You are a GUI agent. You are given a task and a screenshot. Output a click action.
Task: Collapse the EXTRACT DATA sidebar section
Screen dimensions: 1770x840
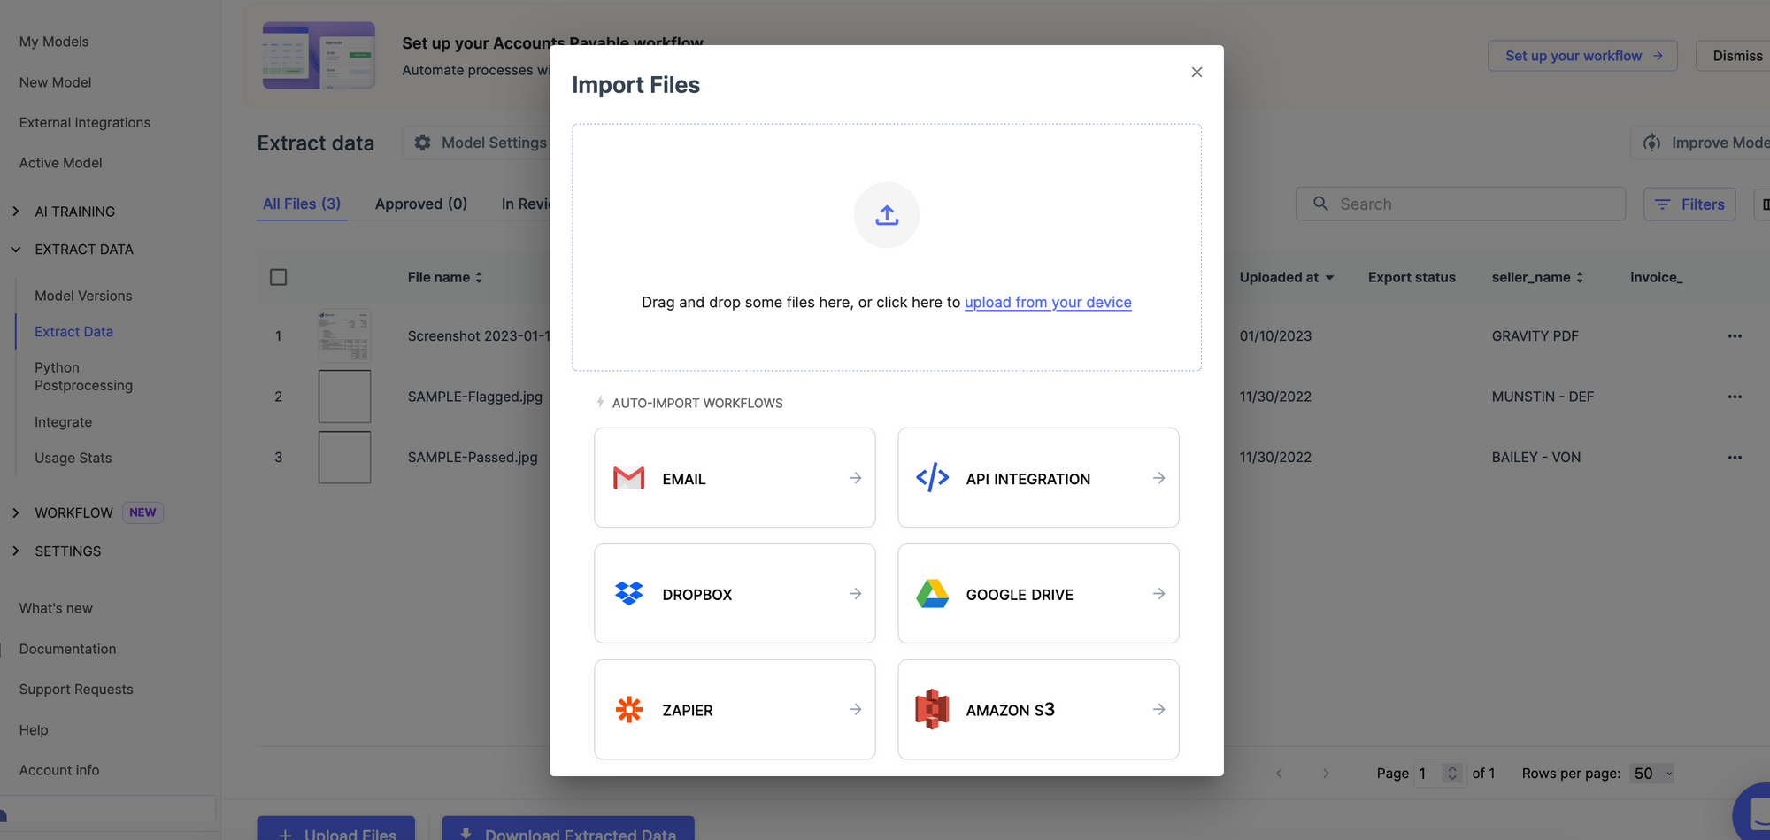pyautogui.click(x=16, y=250)
